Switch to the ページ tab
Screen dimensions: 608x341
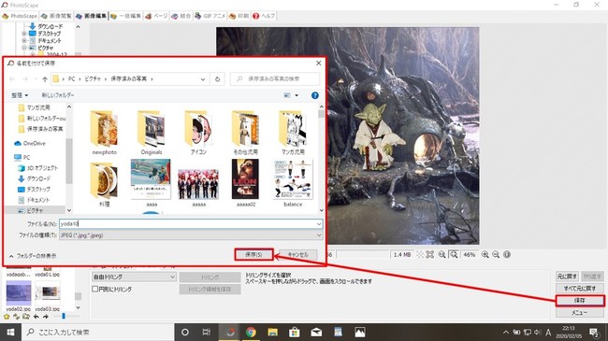[x=156, y=16]
